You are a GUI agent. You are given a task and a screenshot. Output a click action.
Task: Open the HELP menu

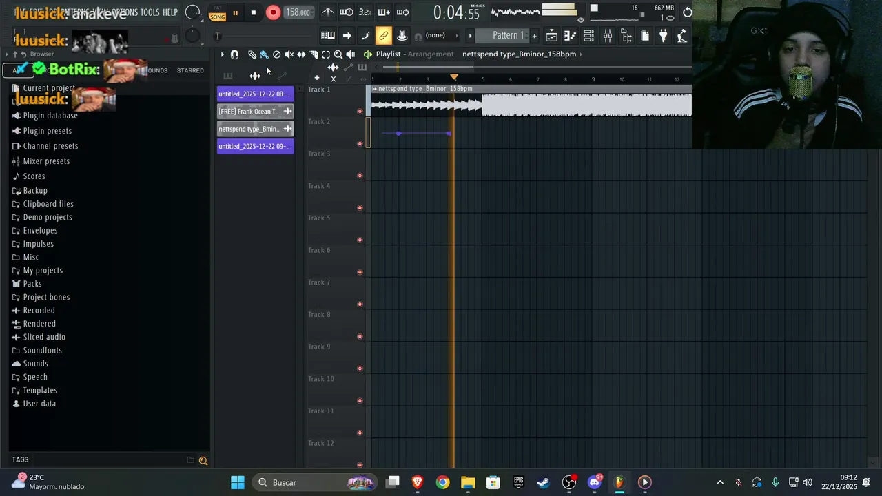[x=170, y=12]
